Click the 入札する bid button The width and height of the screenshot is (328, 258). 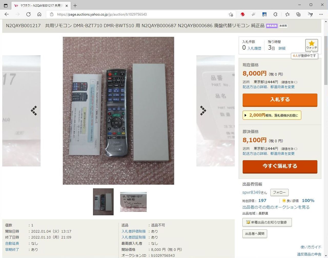[x=280, y=100]
